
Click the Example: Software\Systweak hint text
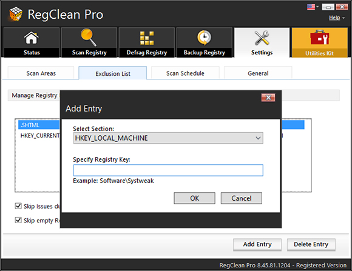(x=113, y=181)
